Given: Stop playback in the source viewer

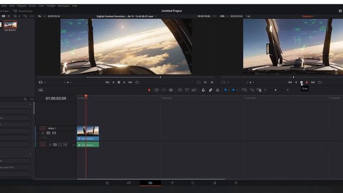Looking at the screenshot, I should coord(119,82).
